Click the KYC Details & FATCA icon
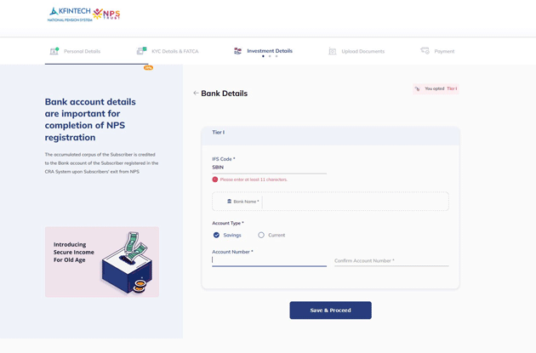Screen dimensions: 536x353 [x=141, y=51]
